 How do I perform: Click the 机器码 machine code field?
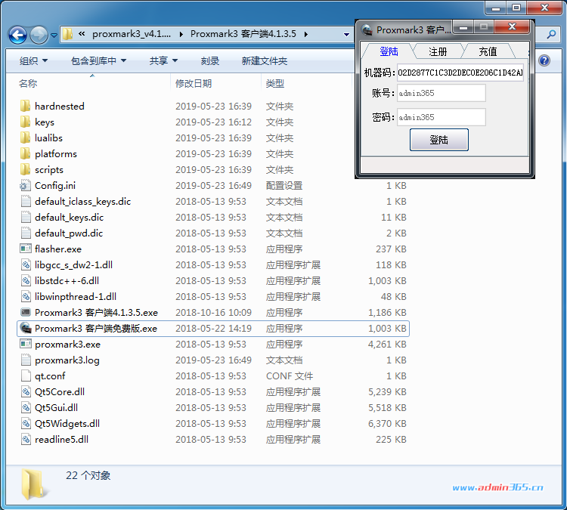[x=460, y=73]
